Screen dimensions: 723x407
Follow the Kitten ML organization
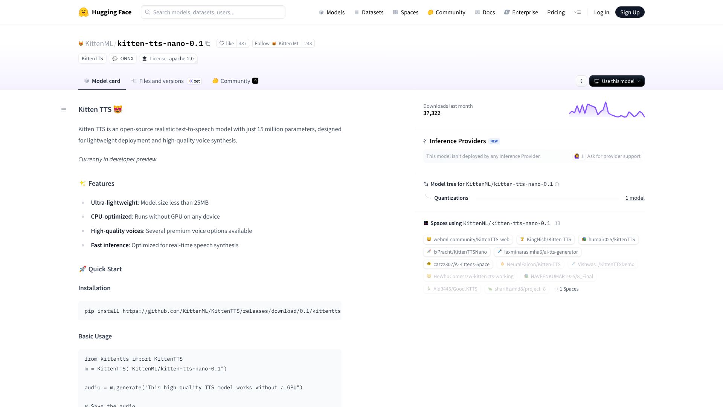[x=277, y=43]
